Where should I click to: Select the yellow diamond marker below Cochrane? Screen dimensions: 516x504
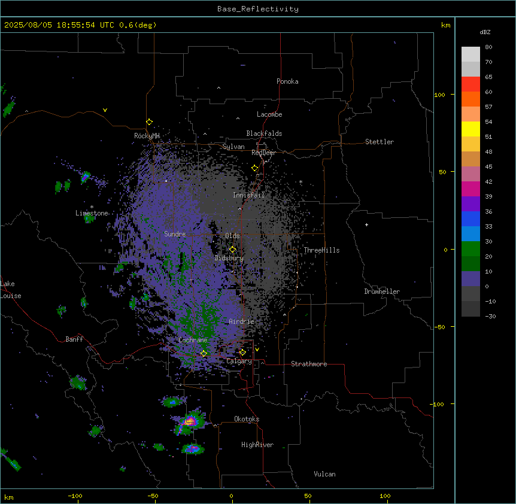[204, 354]
